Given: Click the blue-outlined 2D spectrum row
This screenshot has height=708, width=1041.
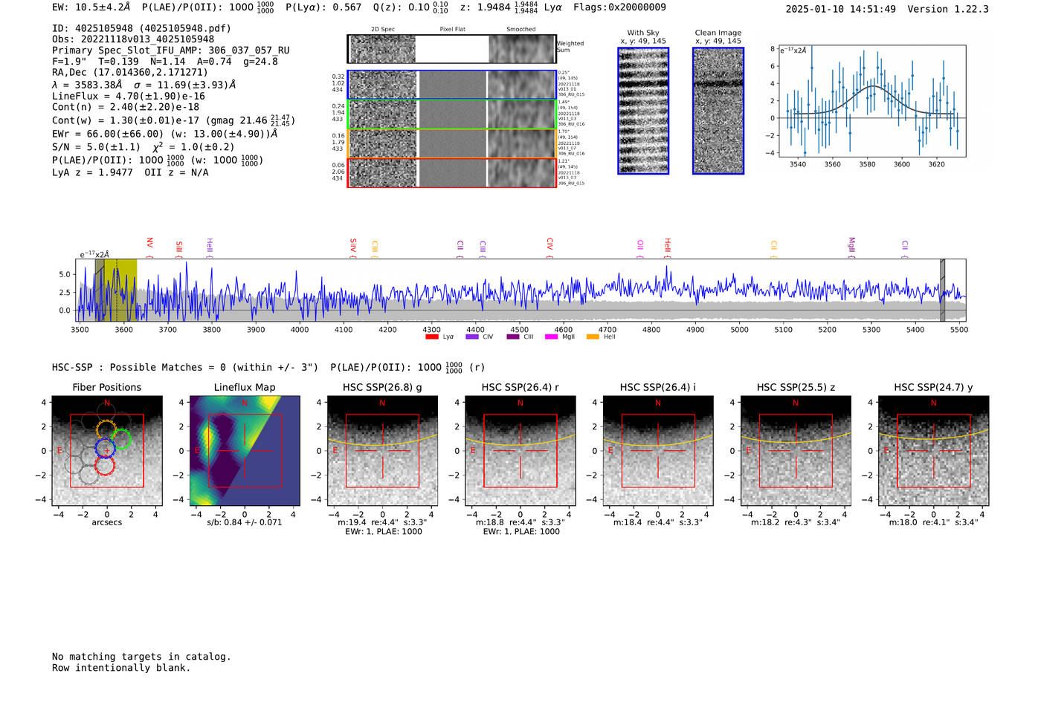Looking at the screenshot, I should (451, 85).
